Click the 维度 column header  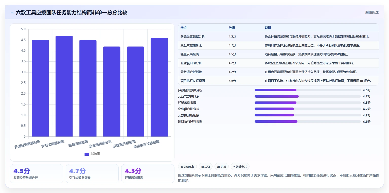coord(184,28)
